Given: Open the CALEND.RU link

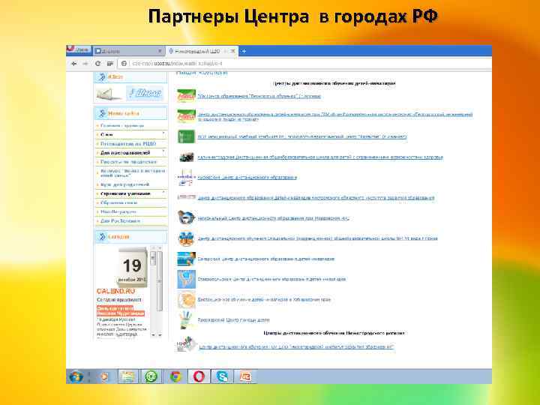Looking at the screenshot, I should click(x=115, y=291).
